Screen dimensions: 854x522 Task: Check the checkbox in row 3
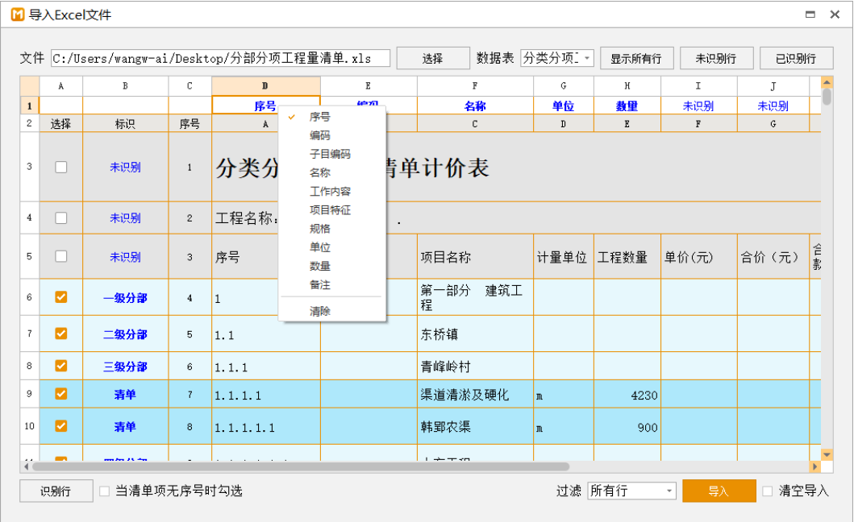click(x=61, y=168)
